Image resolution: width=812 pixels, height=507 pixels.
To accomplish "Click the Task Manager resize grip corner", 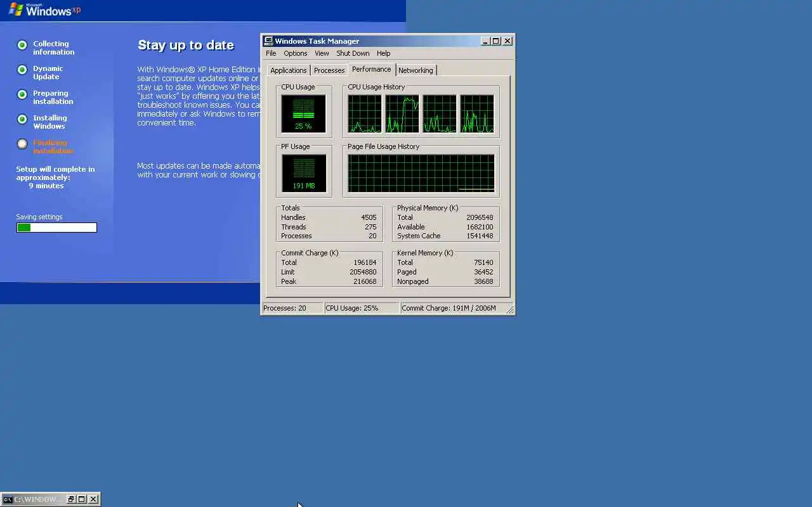I will pos(511,310).
